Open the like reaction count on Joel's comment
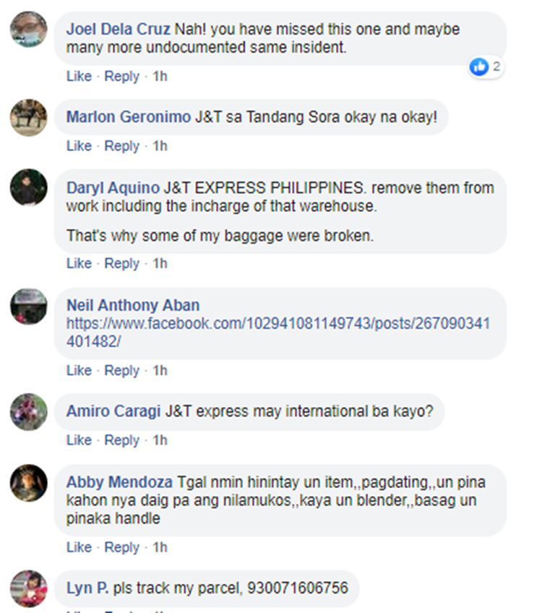 coord(486,67)
